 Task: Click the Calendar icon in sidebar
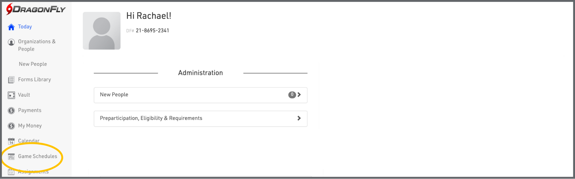[x=11, y=141]
